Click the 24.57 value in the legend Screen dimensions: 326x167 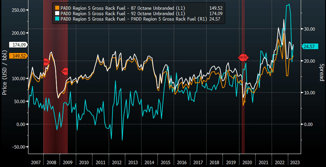pyautogui.click(x=214, y=19)
